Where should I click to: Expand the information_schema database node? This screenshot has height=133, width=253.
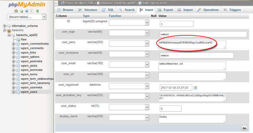click(x=5, y=26)
